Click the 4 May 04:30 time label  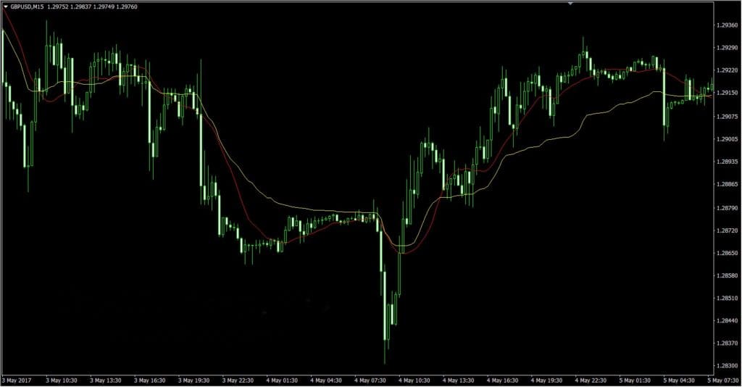[325, 380]
